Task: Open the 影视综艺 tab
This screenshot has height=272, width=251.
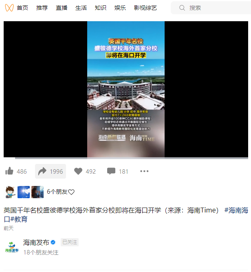Action: 145,8
